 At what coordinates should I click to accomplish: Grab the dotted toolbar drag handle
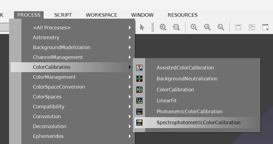[153, 27]
